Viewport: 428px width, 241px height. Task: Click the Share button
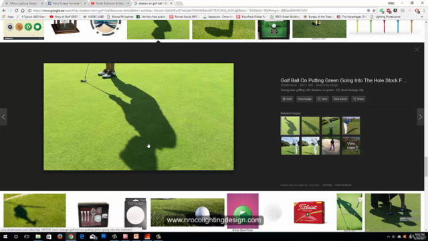(x=358, y=99)
